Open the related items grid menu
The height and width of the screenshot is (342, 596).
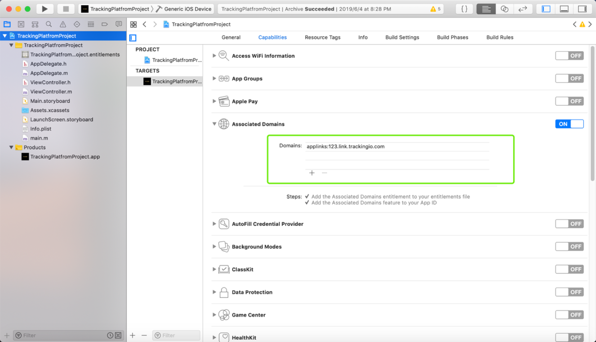[133, 24]
